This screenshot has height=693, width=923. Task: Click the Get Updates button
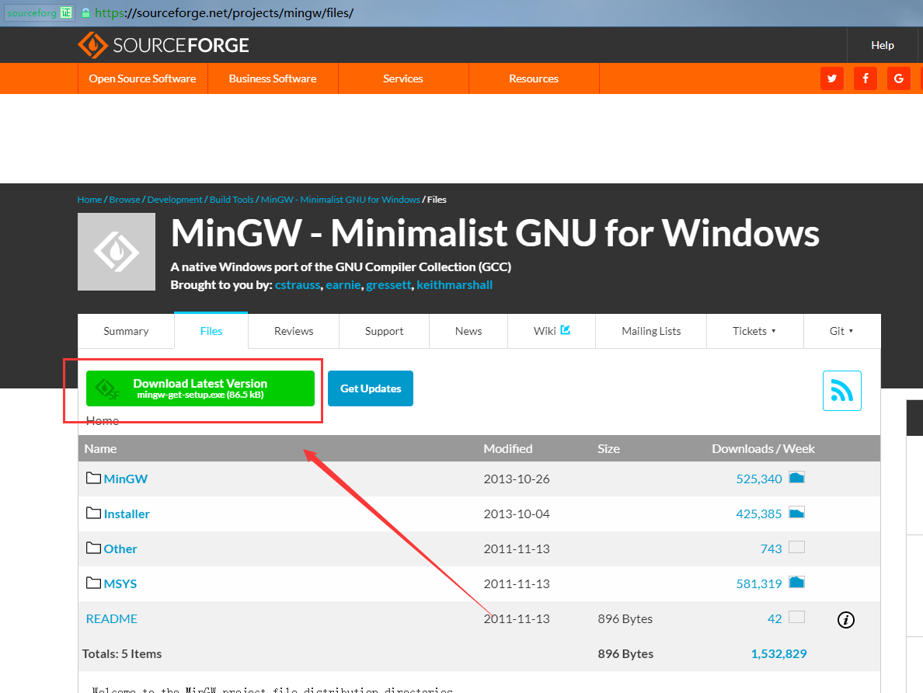click(371, 388)
